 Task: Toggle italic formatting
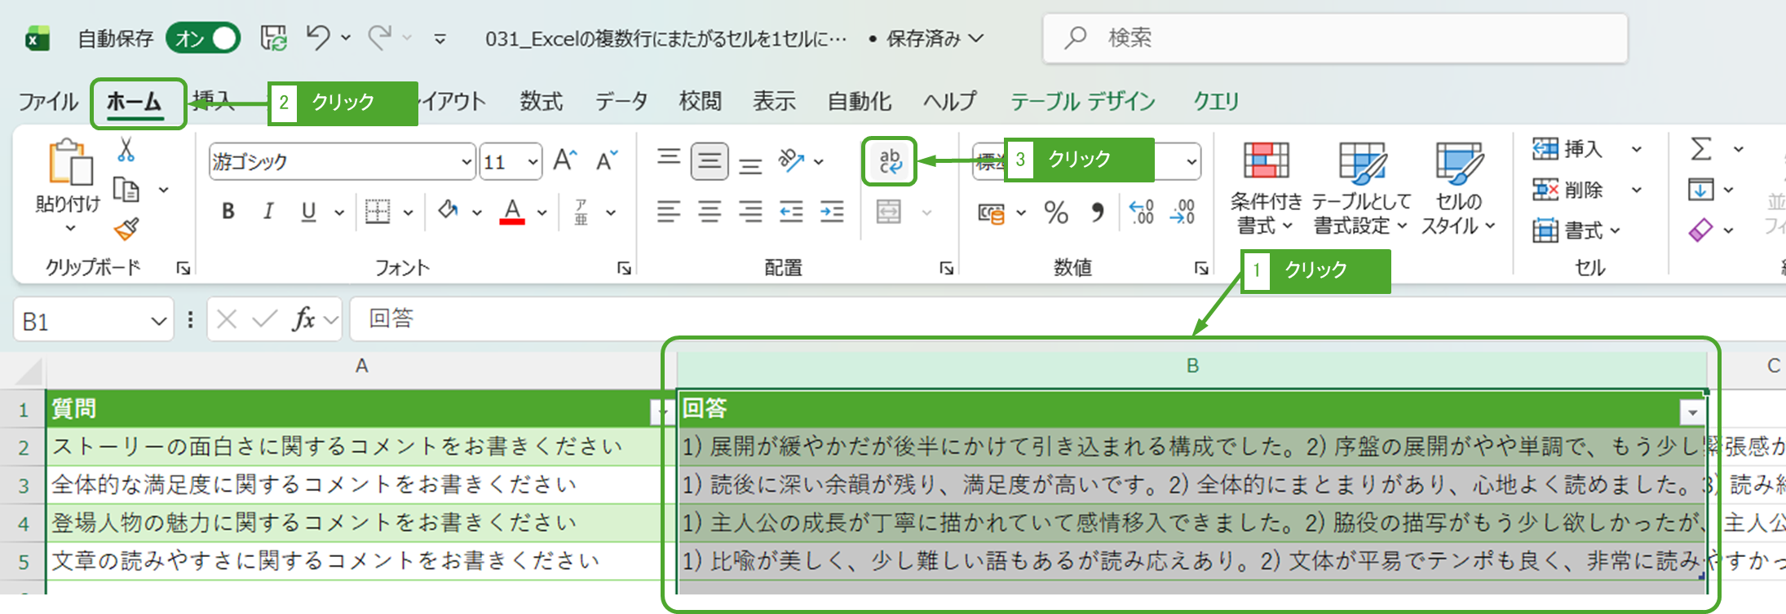coord(268,212)
